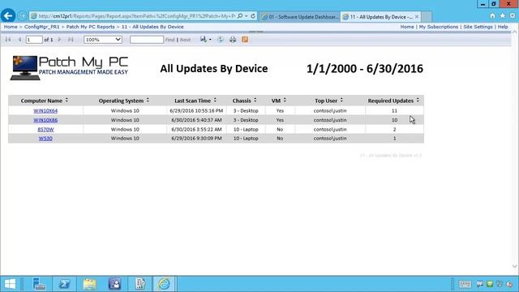Click the Internet Explorer taskbar icon
This screenshot has height=292, width=519.
[164, 284]
